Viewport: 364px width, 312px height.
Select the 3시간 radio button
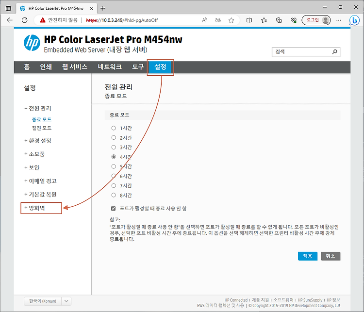(x=114, y=147)
